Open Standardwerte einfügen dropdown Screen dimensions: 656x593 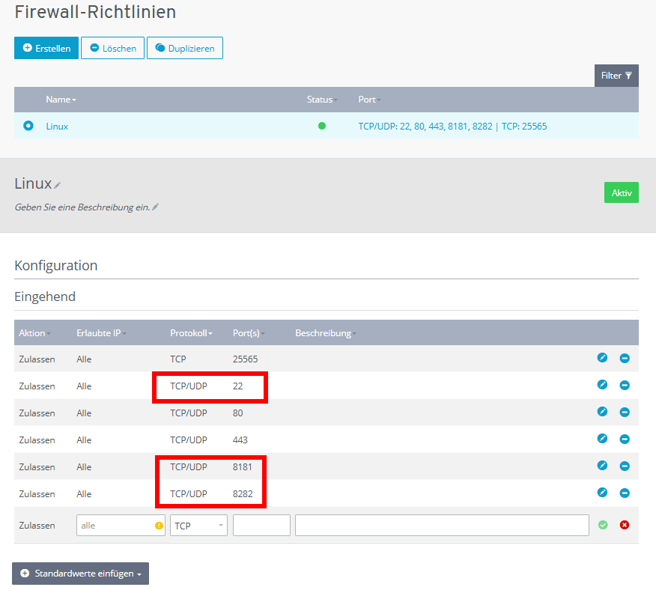(80, 574)
